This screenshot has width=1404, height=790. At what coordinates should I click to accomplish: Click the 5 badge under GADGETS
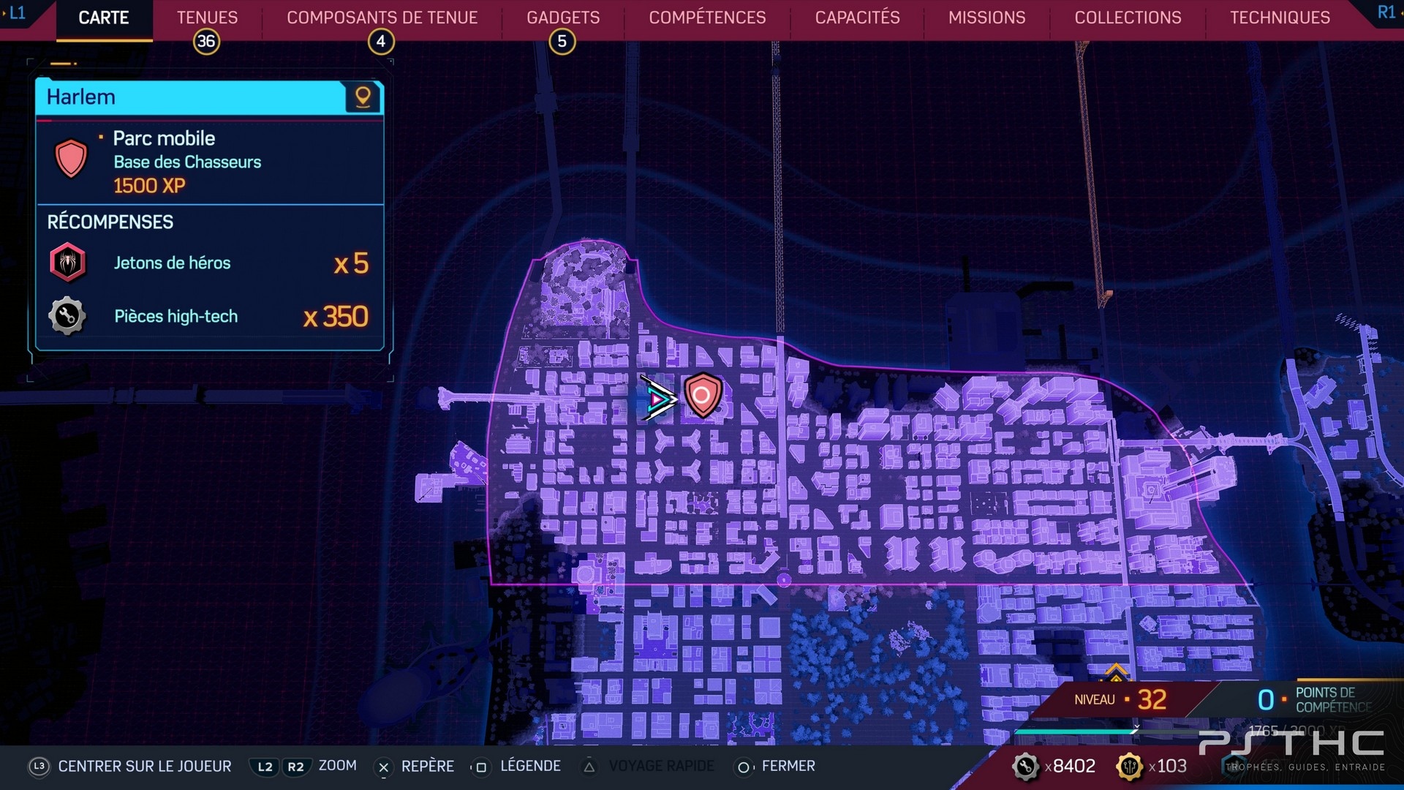coord(562,42)
